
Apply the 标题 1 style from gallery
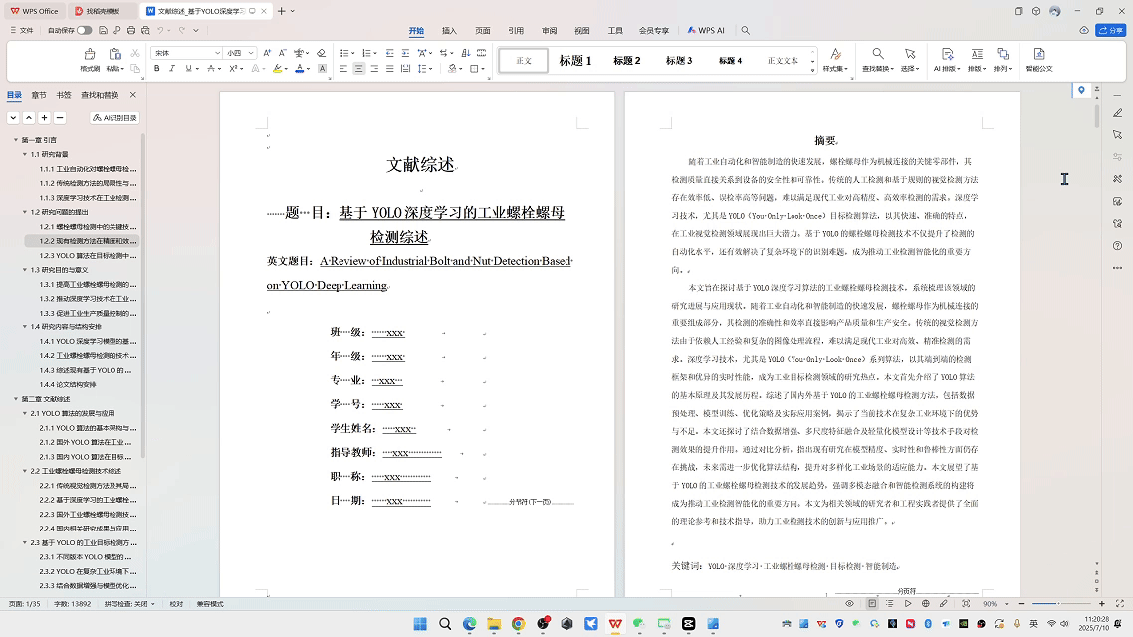(x=574, y=60)
